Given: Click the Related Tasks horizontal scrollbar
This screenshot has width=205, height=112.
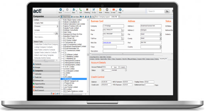Looking at the screenshot, I should tap(45, 60).
